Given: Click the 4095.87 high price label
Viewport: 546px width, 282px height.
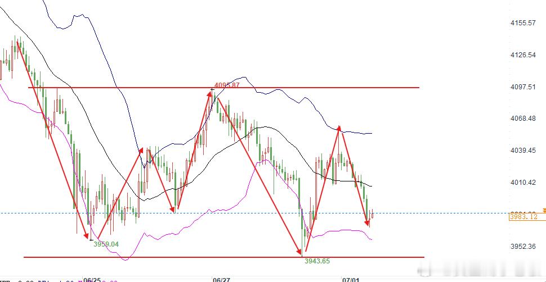Looking at the screenshot, I should pos(227,85).
